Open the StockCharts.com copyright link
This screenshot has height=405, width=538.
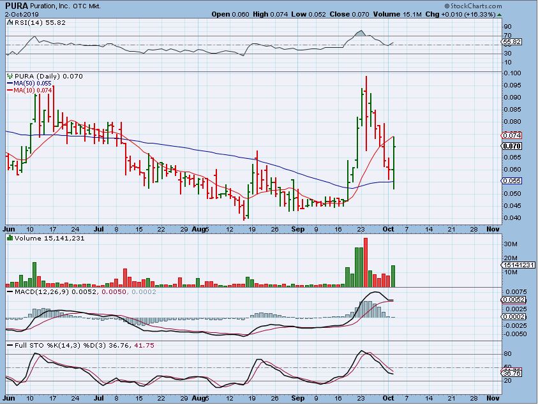473,6
